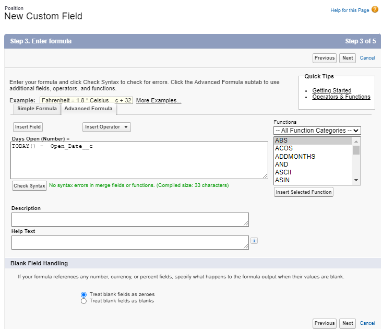Click the orange help question mark icon
Screen dimensions: 382x329
(375, 10)
